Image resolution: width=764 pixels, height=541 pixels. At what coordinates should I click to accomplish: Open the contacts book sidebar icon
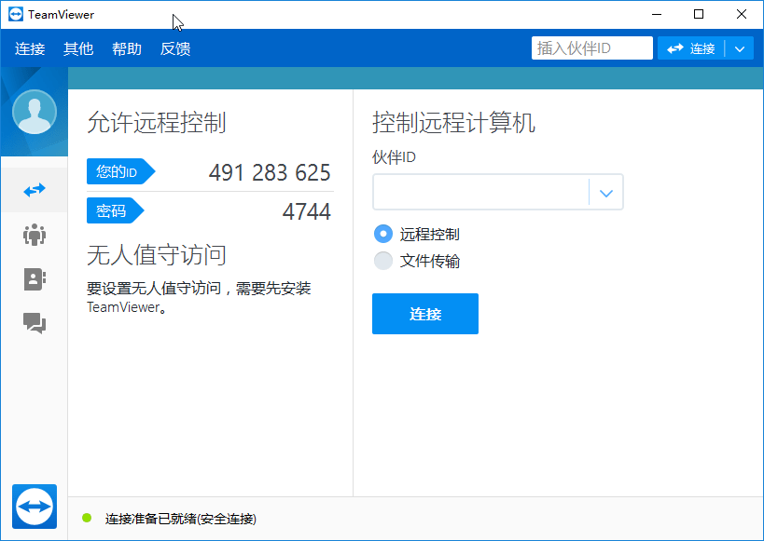[x=35, y=279]
